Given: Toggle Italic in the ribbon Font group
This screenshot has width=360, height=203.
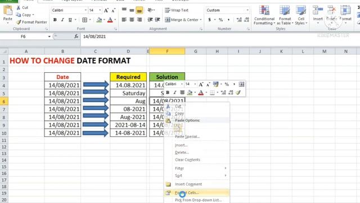Looking at the screenshot, I should pos(62,20).
